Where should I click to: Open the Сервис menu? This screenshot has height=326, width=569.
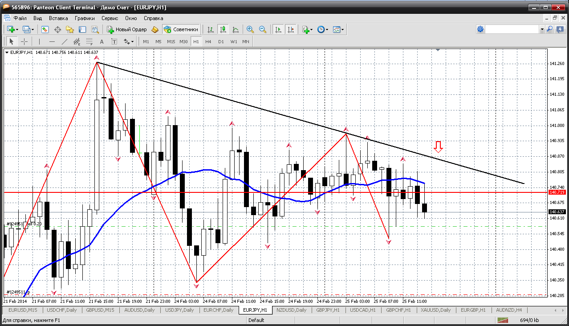tap(110, 18)
